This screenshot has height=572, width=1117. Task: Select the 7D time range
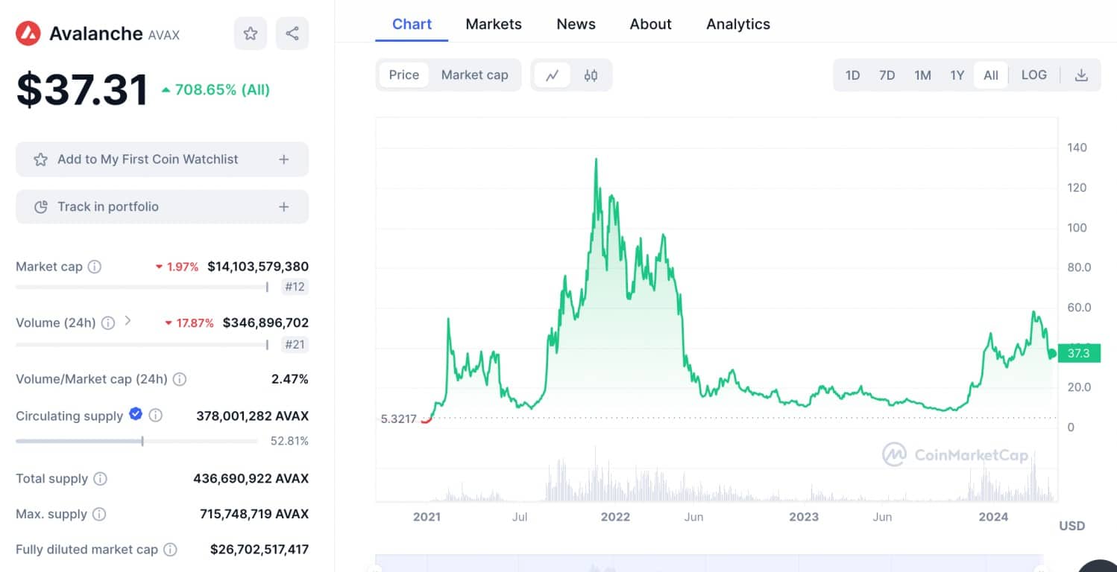(887, 75)
